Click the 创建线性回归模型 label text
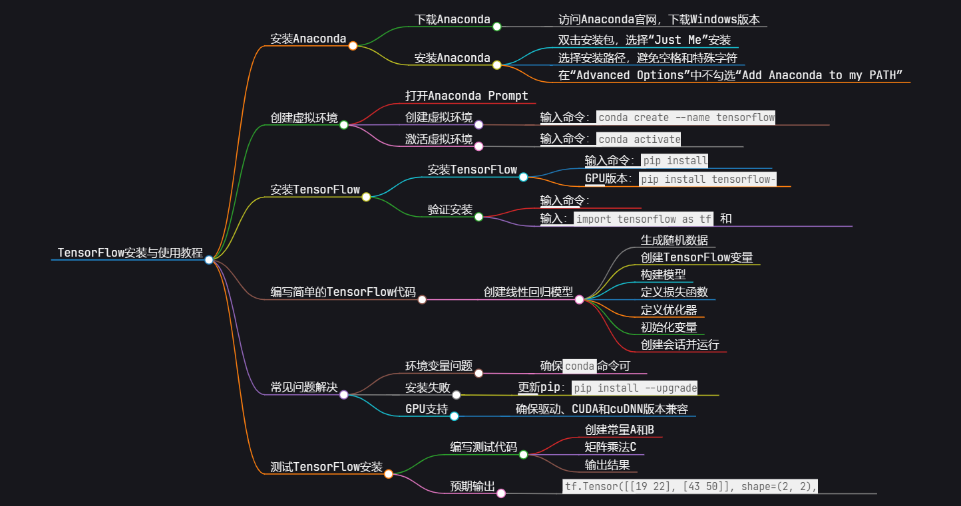 pyautogui.click(x=528, y=292)
